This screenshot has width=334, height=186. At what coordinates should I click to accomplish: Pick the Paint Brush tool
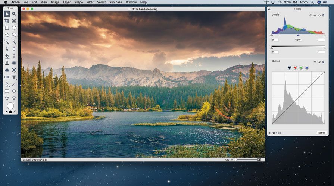[x=7, y=49]
